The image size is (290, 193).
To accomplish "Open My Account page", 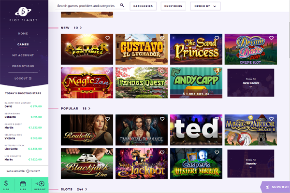I will tap(23, 55).
